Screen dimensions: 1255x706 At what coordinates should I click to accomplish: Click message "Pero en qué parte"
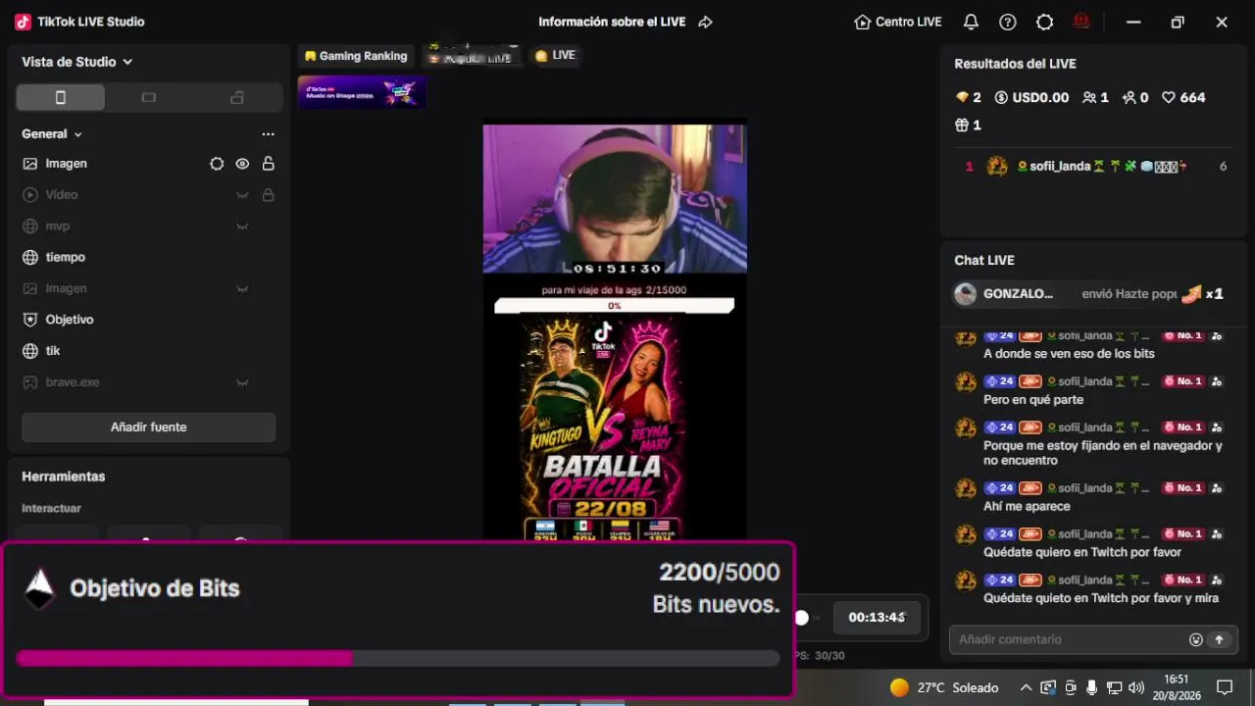(x=1033, y=400)
